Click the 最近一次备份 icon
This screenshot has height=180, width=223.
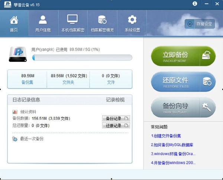[14, 139]
